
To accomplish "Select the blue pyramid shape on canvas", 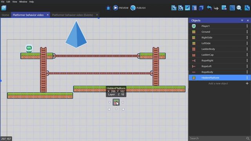I will pos(76,34).
